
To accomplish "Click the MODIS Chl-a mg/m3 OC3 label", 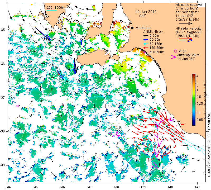I will tap(205, 100).
